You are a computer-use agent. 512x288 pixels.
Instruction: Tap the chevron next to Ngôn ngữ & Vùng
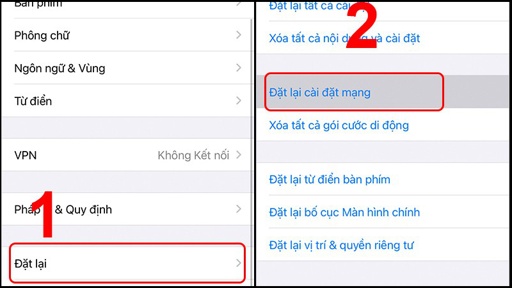coord(239,68)
